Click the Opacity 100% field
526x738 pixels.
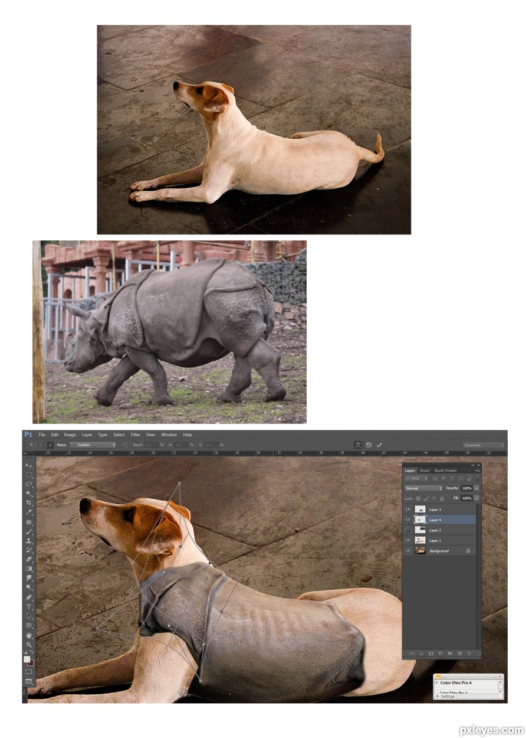coord(466,488)
